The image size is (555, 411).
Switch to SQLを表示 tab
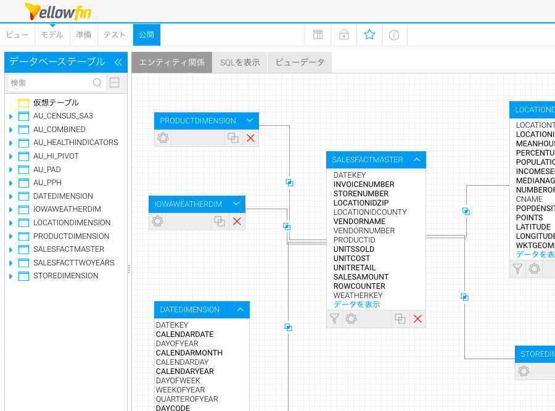[240, 62]
